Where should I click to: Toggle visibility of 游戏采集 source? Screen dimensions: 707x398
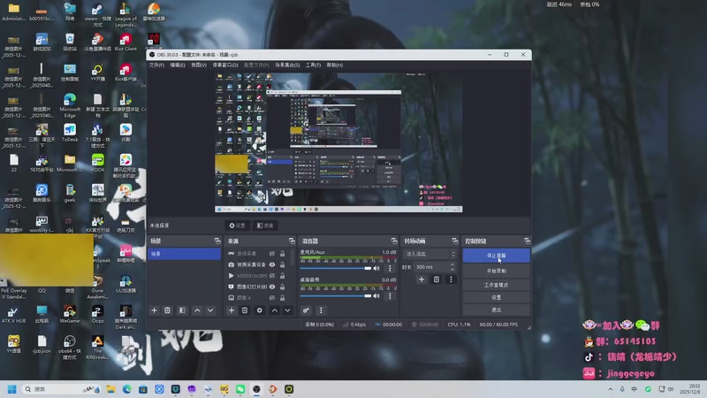272,254
